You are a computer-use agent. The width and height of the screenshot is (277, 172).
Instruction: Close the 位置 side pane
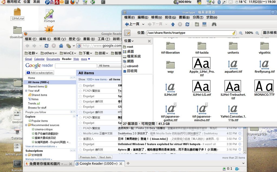149,41
